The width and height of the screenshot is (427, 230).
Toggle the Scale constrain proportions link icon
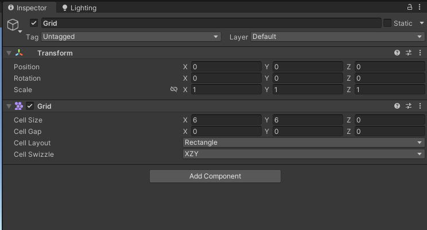point(174,90)
